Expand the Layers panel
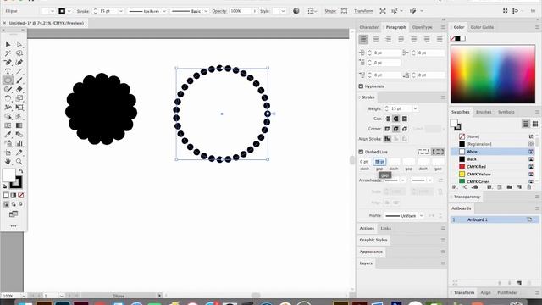 click(366, 263)
